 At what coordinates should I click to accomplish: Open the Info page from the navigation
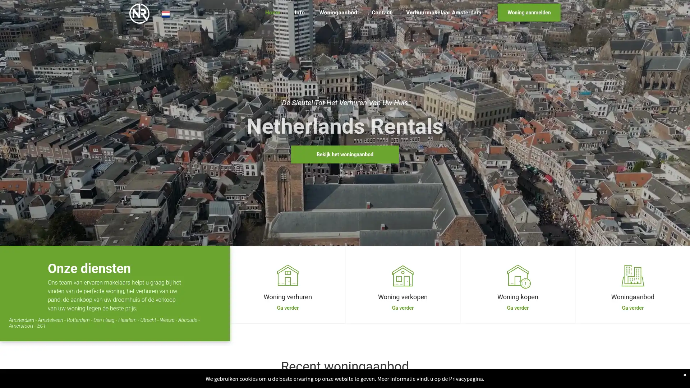[299, 12]
